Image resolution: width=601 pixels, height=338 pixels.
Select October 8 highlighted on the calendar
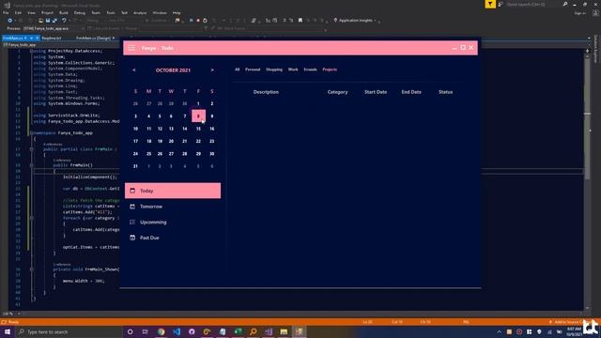198,115
